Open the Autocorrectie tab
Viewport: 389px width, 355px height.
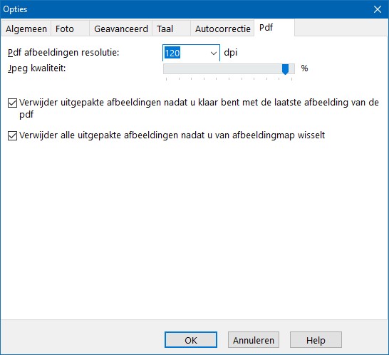click(222, 29)
